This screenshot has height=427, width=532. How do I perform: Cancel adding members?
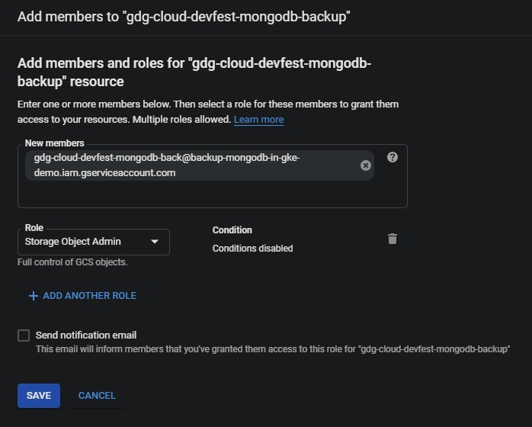coord(97,396)
